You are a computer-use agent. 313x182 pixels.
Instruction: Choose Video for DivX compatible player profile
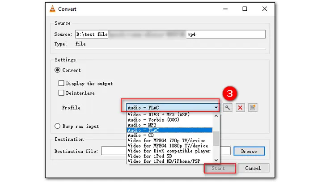[169, 151]
